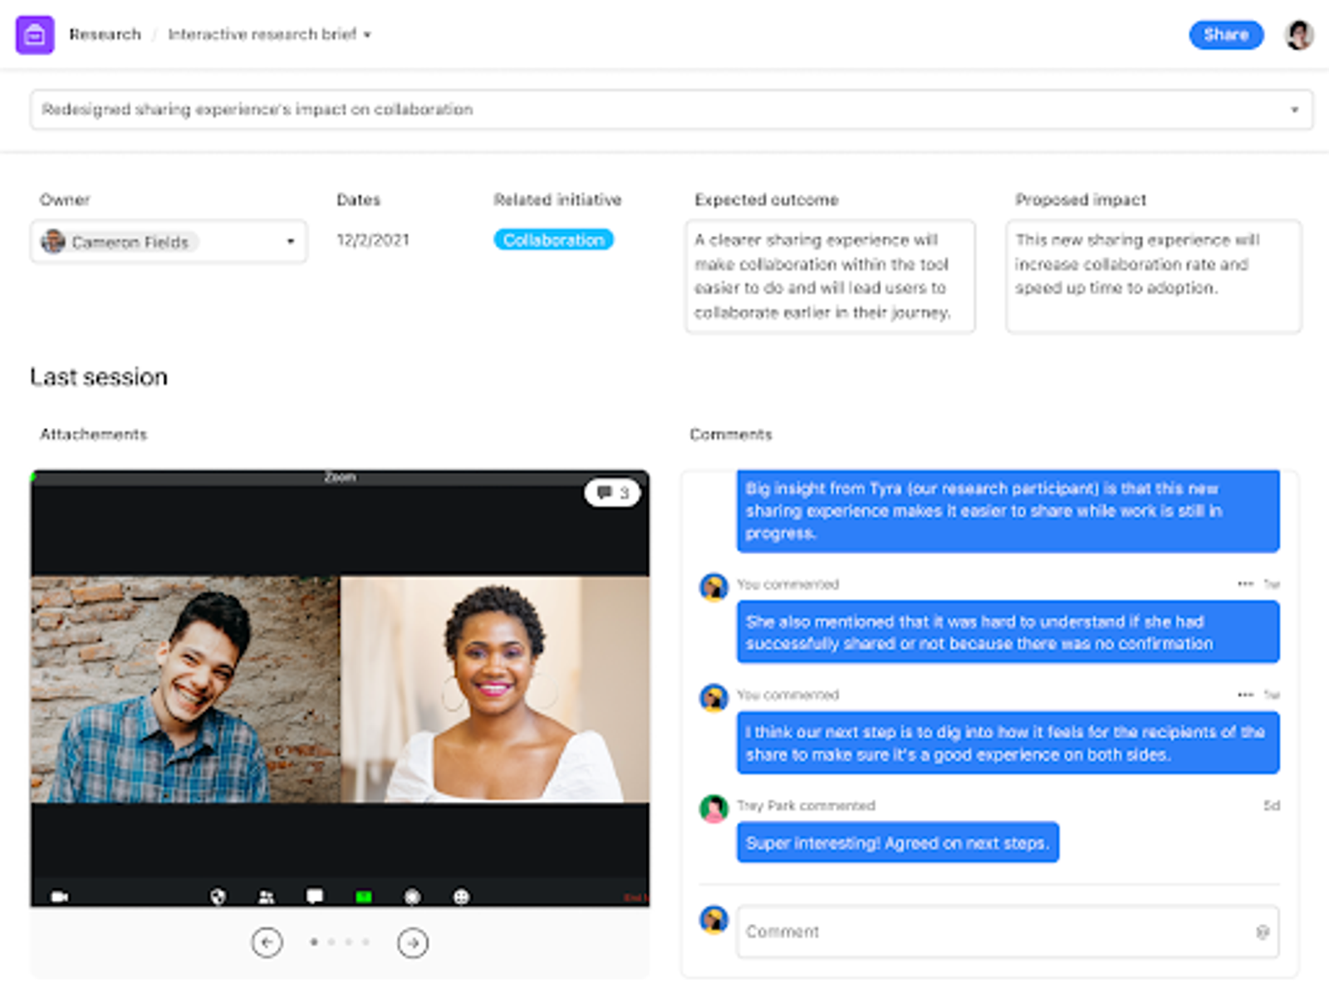
Task: Click the Collaboration initiative tag
Action: (x=553, y=240)
